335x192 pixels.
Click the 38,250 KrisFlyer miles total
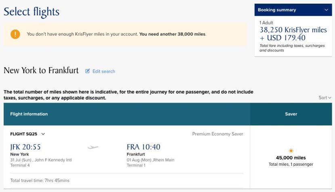point(293,30)
